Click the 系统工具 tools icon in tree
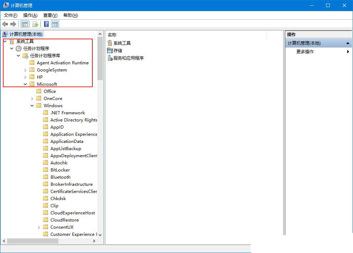 pos(12,41)
